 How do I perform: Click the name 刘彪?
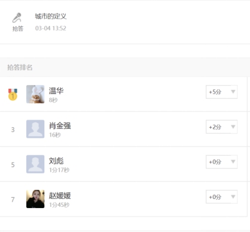56,161
